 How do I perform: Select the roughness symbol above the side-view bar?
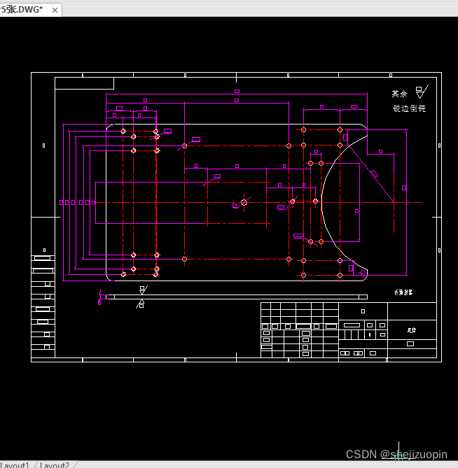[143, 290]
